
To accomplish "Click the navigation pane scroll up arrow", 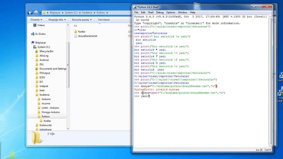I will (x=68, y=25).
